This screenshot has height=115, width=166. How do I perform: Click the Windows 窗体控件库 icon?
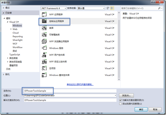tap(44, 75)
